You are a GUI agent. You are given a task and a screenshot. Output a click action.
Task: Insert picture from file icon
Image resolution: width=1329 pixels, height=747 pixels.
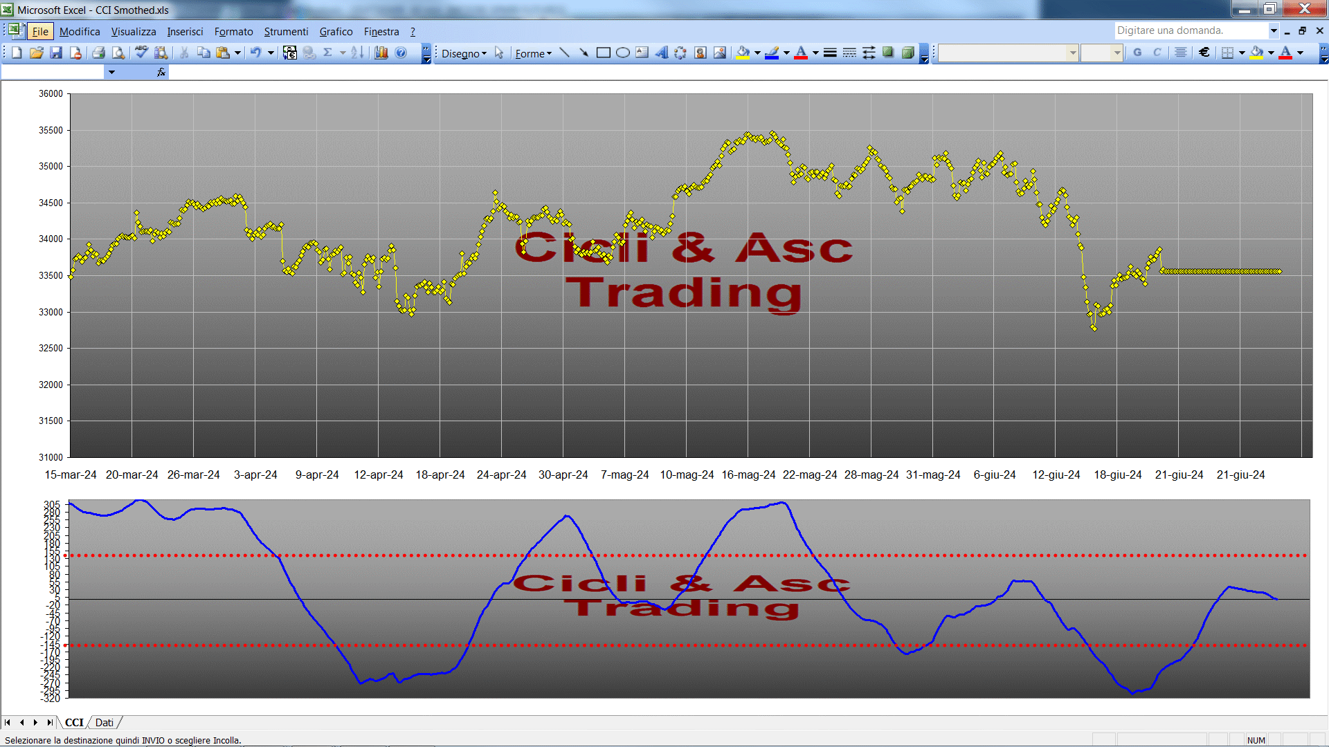tap(720, 53)
